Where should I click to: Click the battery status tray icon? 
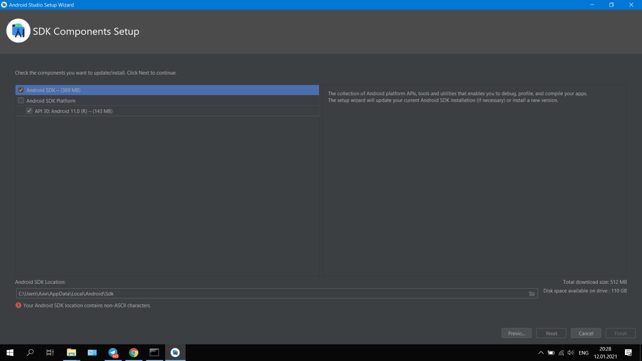tap(551, 353)
